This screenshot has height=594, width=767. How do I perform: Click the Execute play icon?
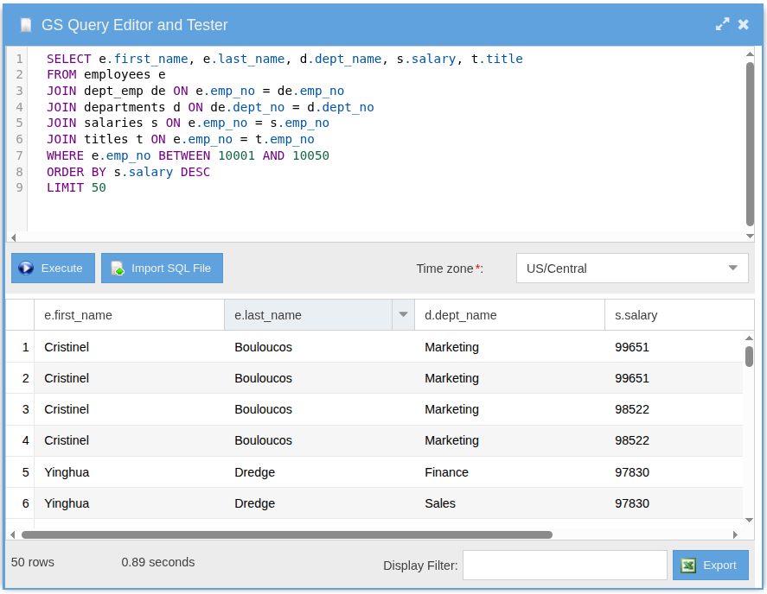point(26,269)
